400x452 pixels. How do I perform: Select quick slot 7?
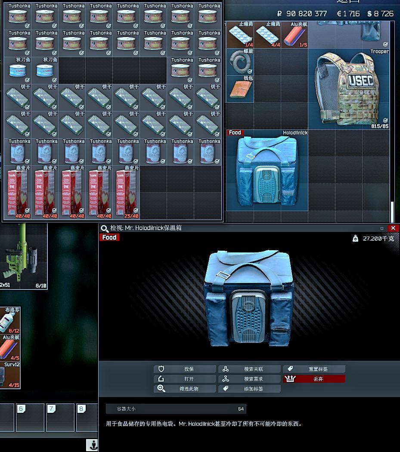click(x=60, y=417)
